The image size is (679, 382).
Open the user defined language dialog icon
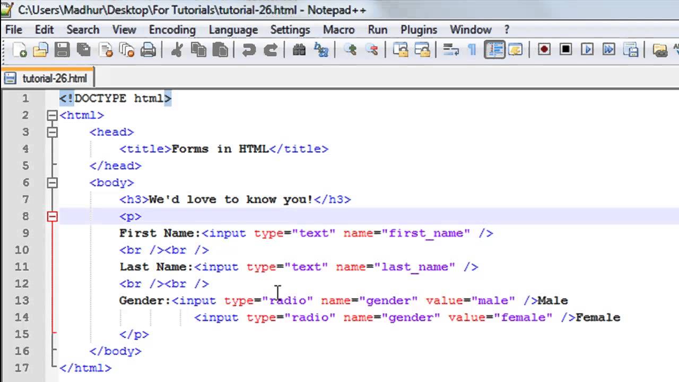(x=516, y=50)
